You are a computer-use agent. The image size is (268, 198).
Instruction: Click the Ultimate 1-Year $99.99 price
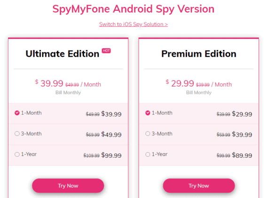[x=111, y=155]
